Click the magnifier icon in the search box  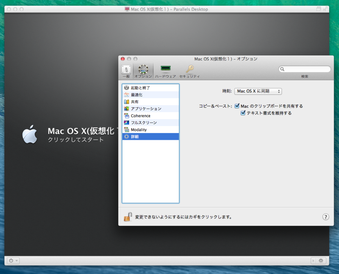click(282, 69)
